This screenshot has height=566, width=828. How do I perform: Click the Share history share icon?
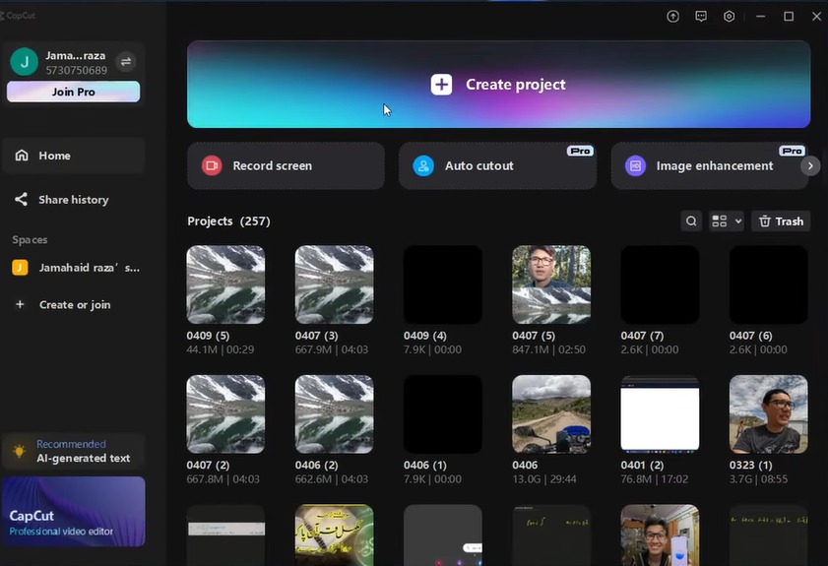[x=21, y=199]
